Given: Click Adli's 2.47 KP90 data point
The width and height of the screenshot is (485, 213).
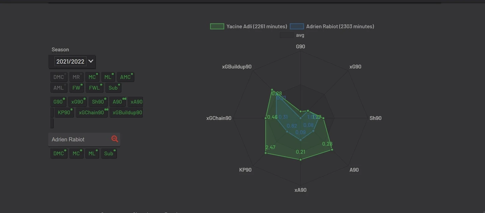Looking at the screenshot, I should 265,153.
